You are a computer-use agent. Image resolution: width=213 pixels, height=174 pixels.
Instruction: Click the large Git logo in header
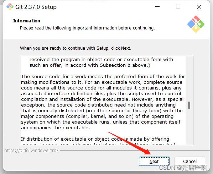tap(196, 24)
